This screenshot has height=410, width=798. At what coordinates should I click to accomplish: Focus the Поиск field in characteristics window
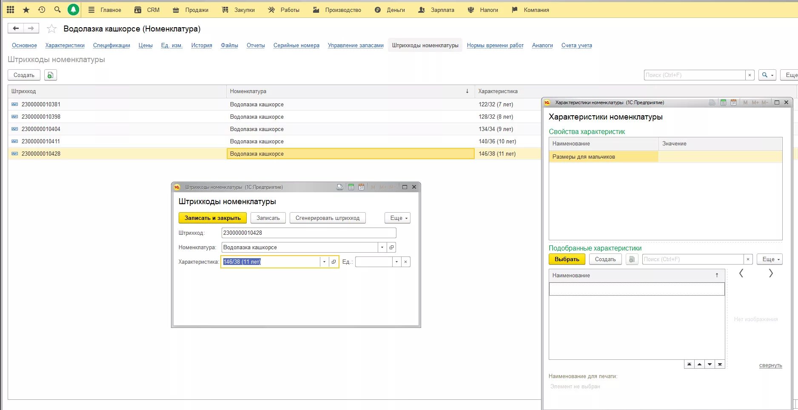693,259
